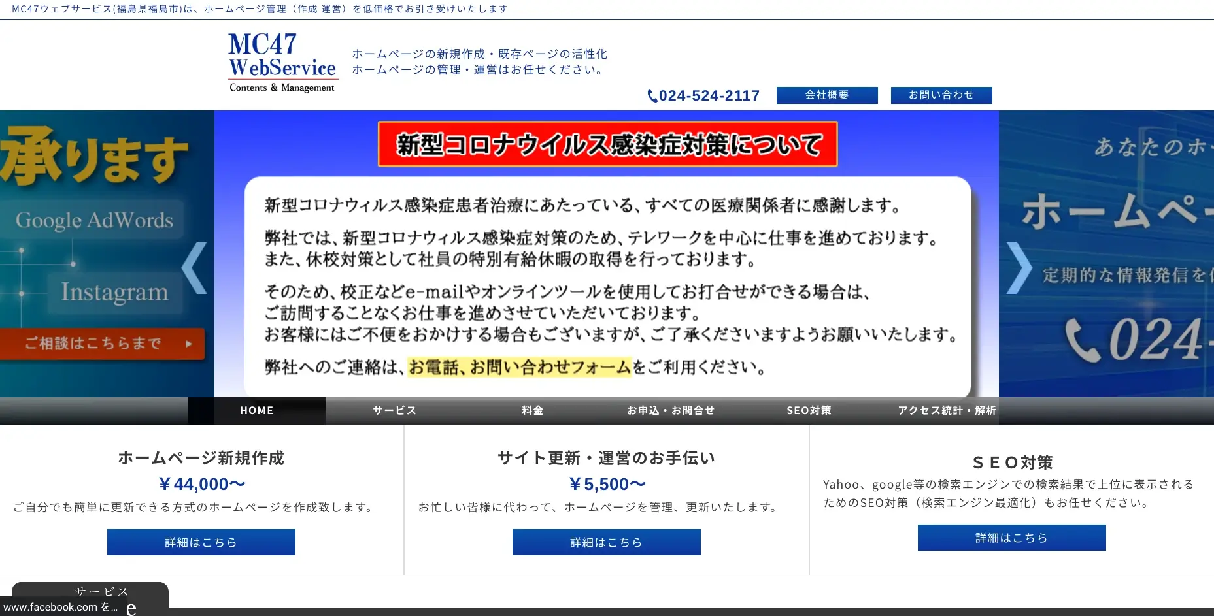Click the 024-524-2117 phone number link

709,95
